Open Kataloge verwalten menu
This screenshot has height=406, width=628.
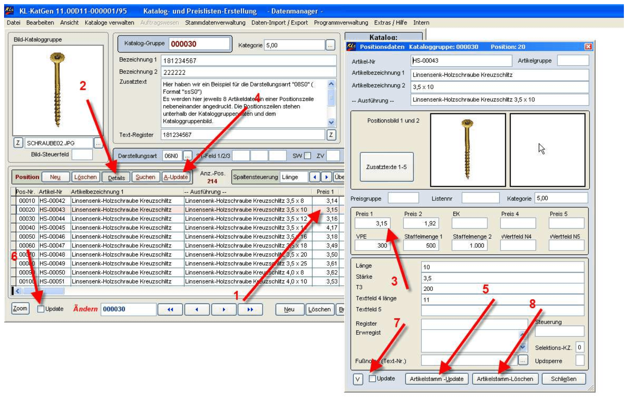pyautogui.click(x=109, y=23)
